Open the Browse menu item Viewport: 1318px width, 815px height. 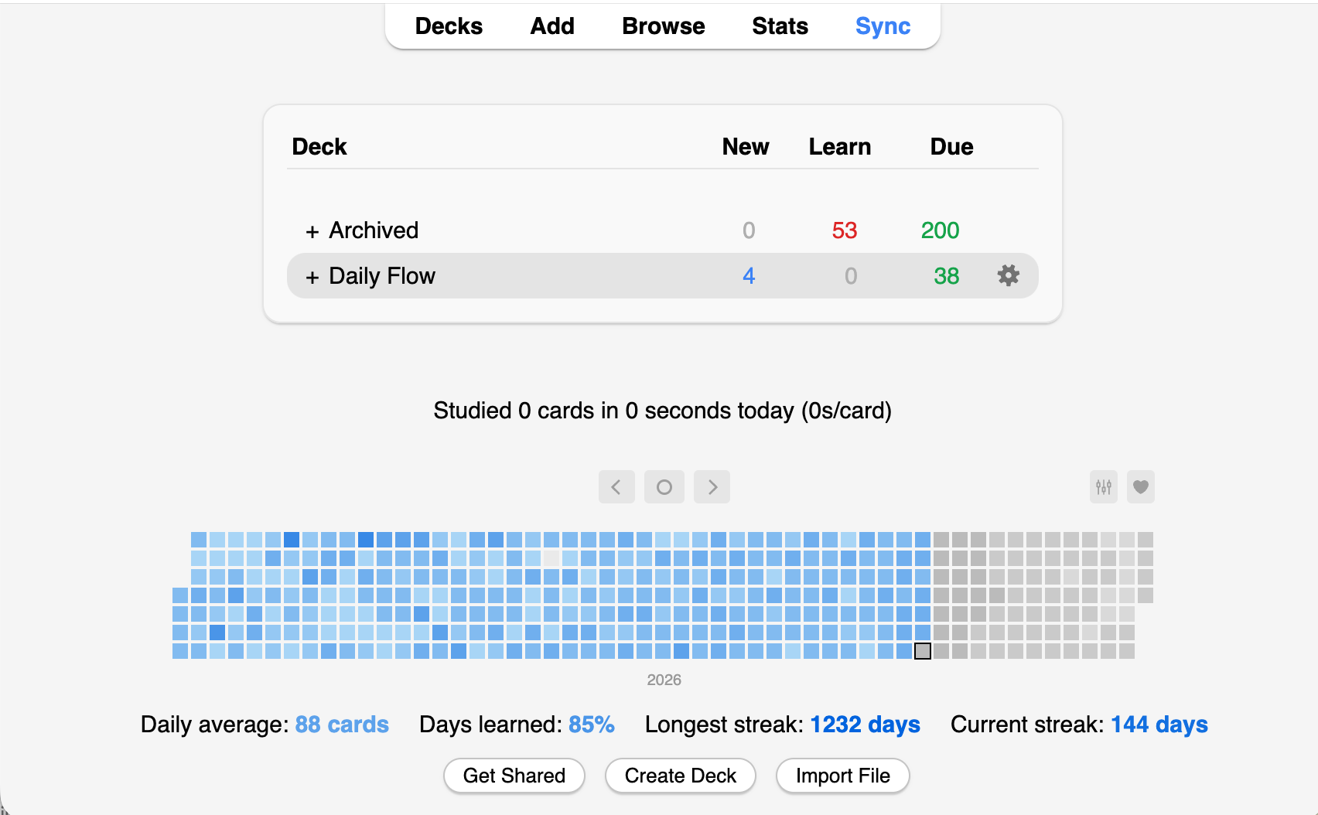664,26
